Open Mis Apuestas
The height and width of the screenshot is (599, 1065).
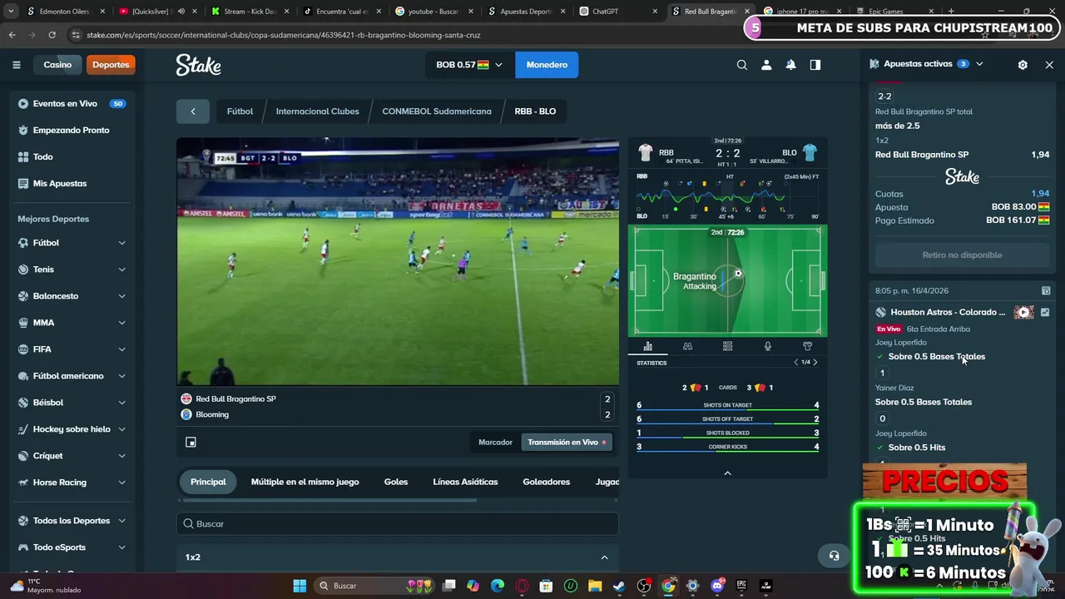coord(60,184)
